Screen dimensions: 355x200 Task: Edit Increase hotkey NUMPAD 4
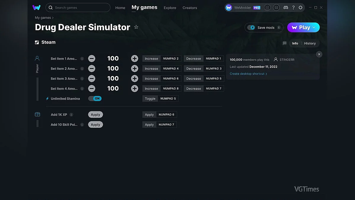tap(171, 69)
